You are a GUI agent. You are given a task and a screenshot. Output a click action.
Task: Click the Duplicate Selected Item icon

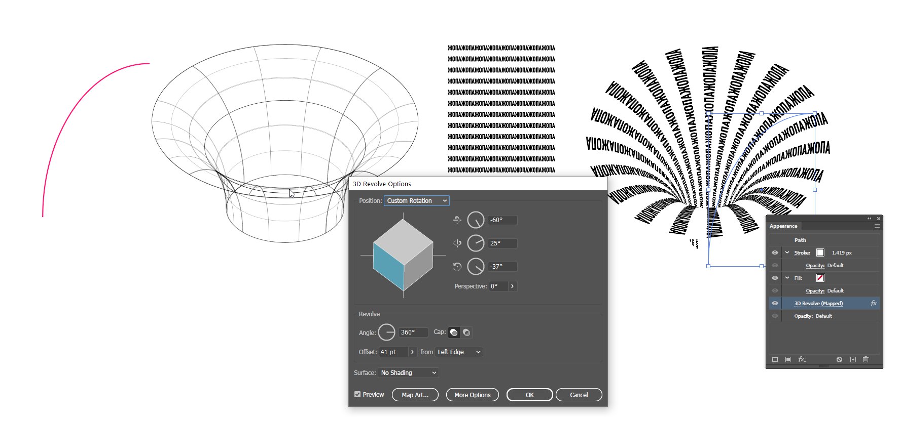(853, 359)
